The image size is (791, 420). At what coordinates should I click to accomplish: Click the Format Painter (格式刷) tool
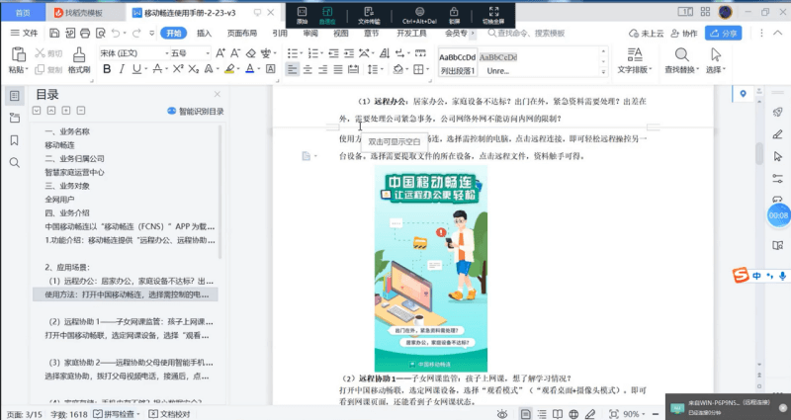click(79, 60)
